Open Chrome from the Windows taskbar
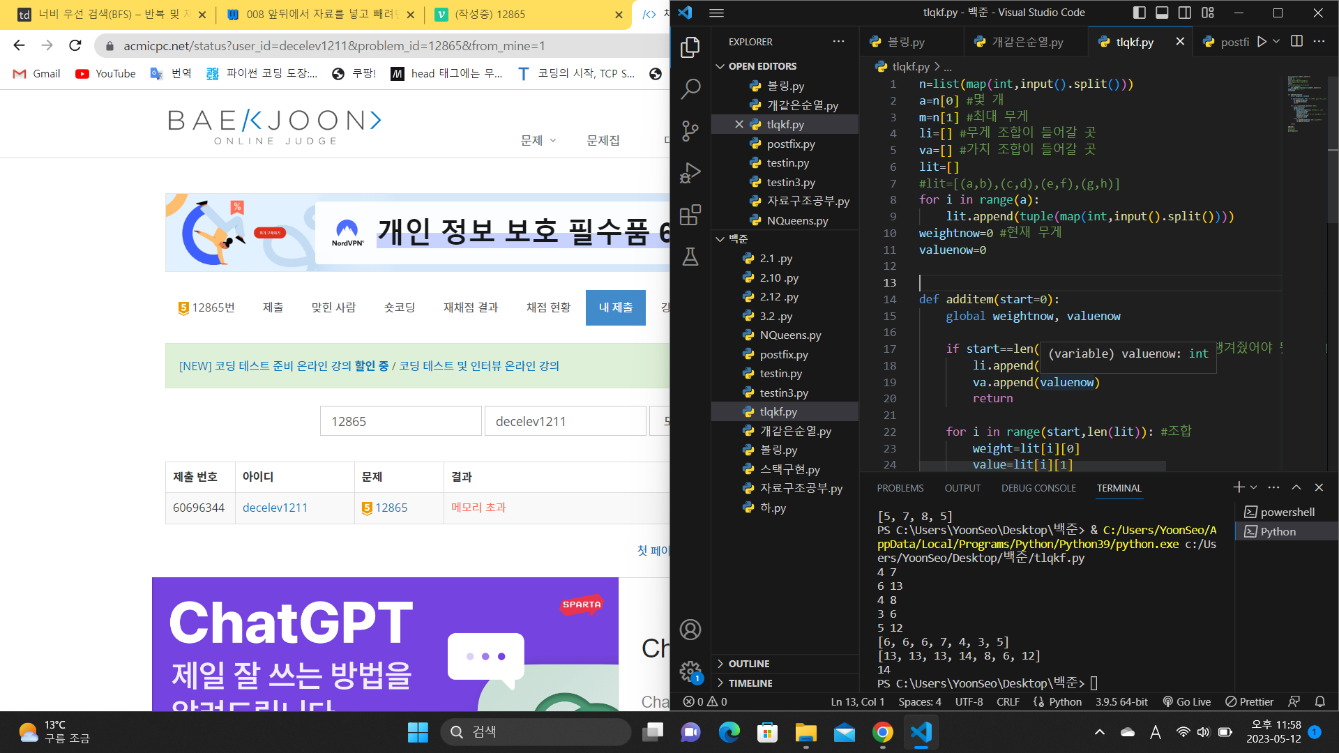The width and height of the screenshot is (1339, 753). tap(882, 732)
